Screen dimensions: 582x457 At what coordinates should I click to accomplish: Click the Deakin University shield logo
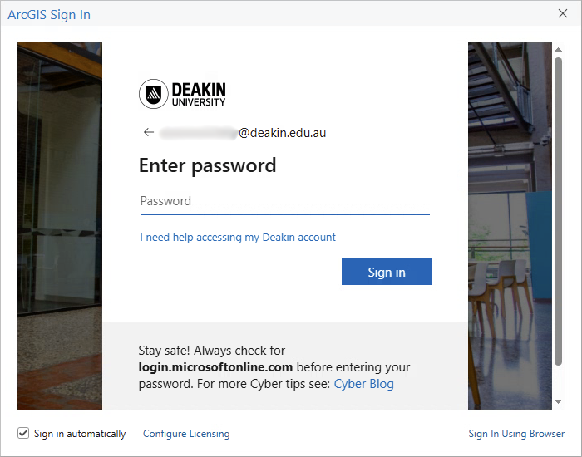point(154,94)
